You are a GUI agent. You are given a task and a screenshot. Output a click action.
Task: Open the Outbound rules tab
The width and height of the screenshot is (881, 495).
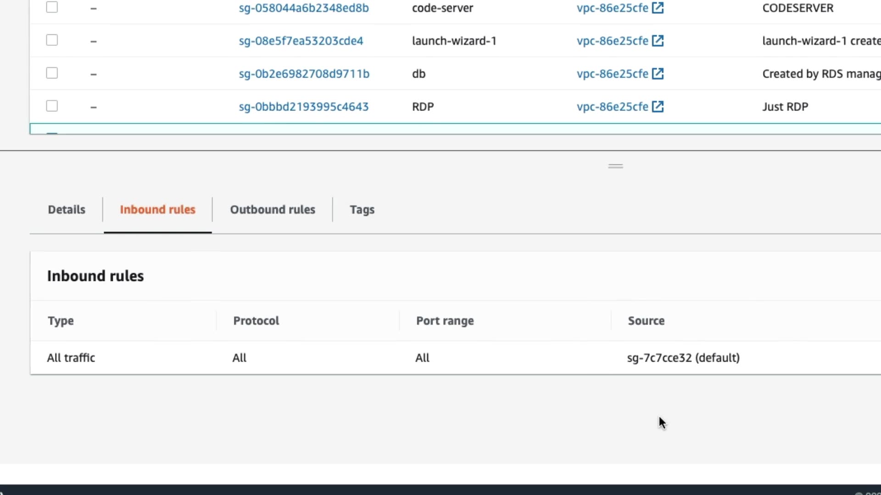273,209
